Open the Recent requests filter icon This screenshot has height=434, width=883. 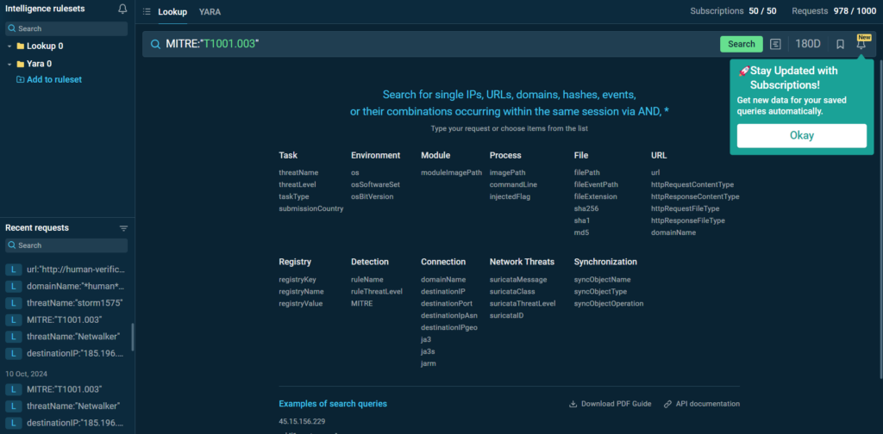click(x=123, y=228)
